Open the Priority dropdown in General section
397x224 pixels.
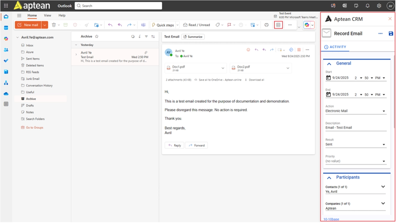click(383, 161)
